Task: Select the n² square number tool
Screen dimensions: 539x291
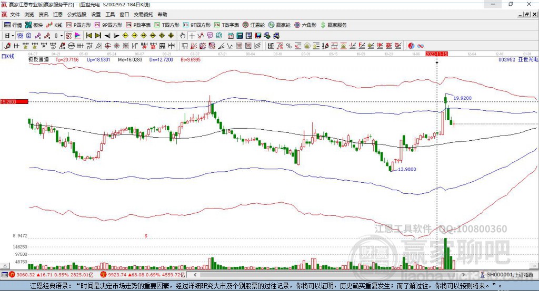Action: coord(89,46)
